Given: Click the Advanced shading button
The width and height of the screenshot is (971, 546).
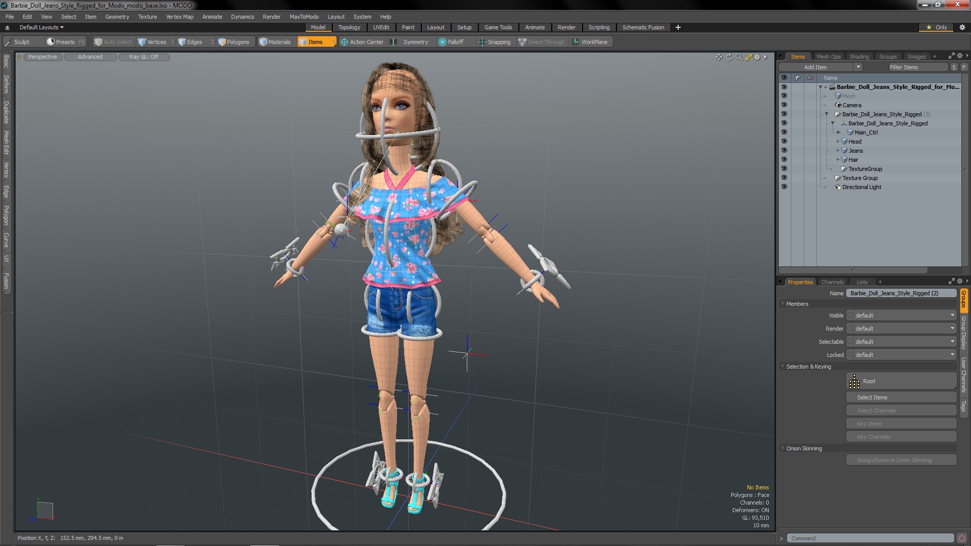Looking at the screenshot, I should pos(91,57).
